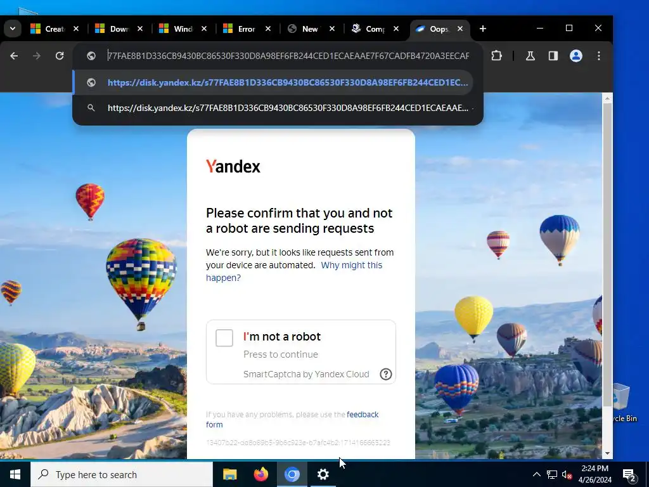Click 'SmartCaptcha by Yandex Cloud' text
Image resolution: width=649 pixels, height=487 pixels.
(306, 374)
